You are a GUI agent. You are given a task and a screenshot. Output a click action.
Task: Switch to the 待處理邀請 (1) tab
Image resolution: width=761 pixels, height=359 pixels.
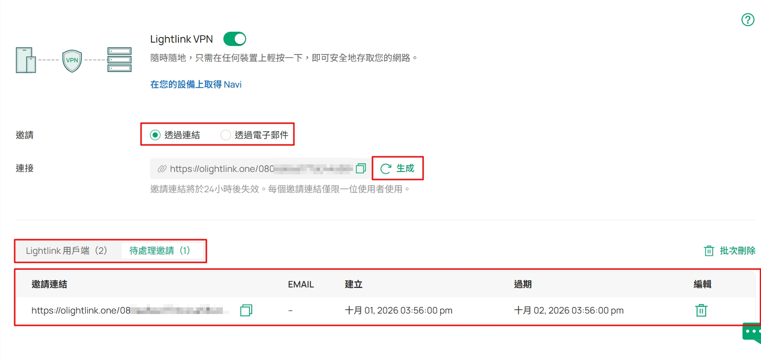point(160,251)
